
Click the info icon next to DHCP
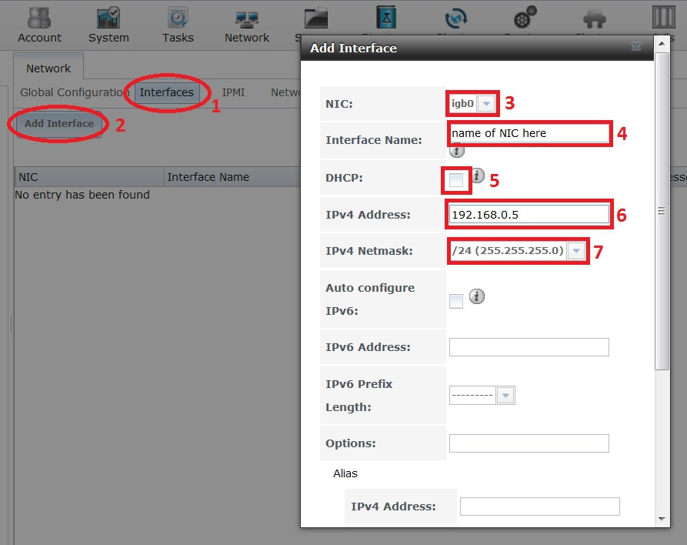[x=477, y=176]
